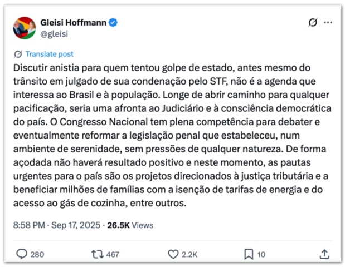The image size is (345, 267).
Task: Bookmark the post using the bookmark icon
Action: point(249,254)
